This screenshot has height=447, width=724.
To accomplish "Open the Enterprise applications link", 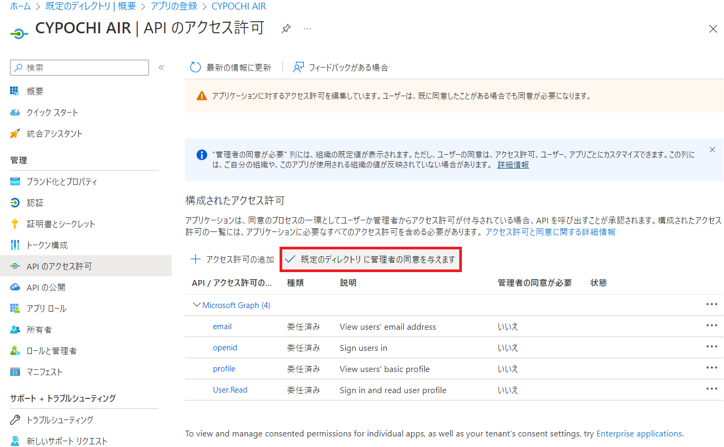I will tap(639, 434).
